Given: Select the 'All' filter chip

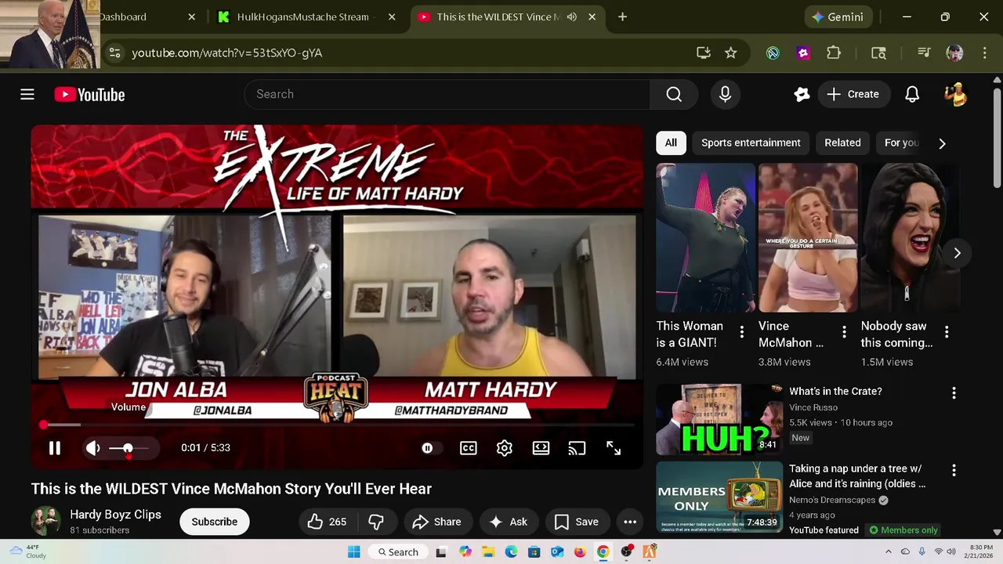Looking at the screenshot, I should 671,143.
